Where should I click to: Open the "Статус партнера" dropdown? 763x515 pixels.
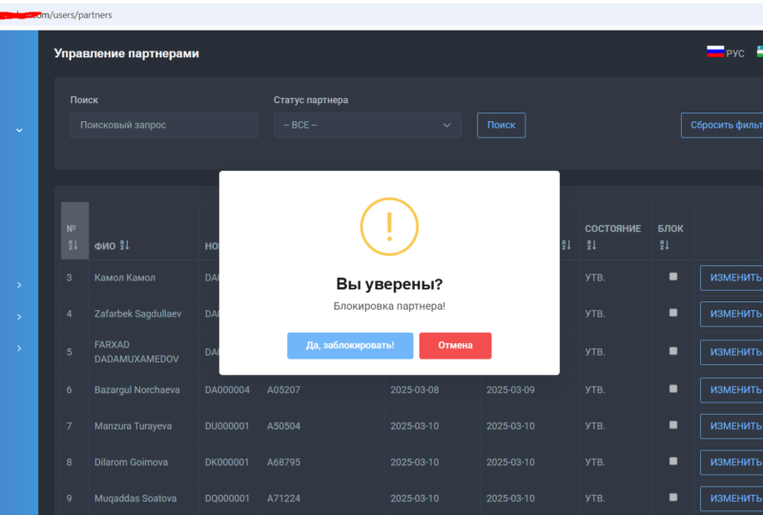[x=367, y=125]
